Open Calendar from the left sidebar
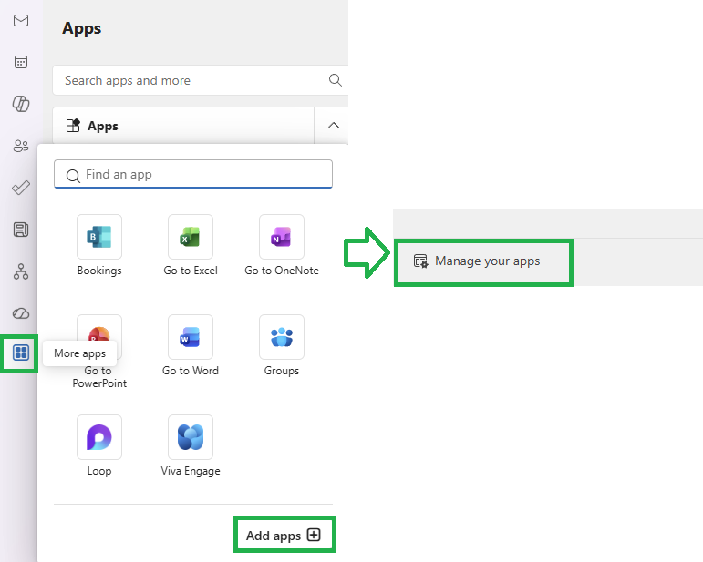The width and height of the screenshot is (703, 562). click(21, 62)
